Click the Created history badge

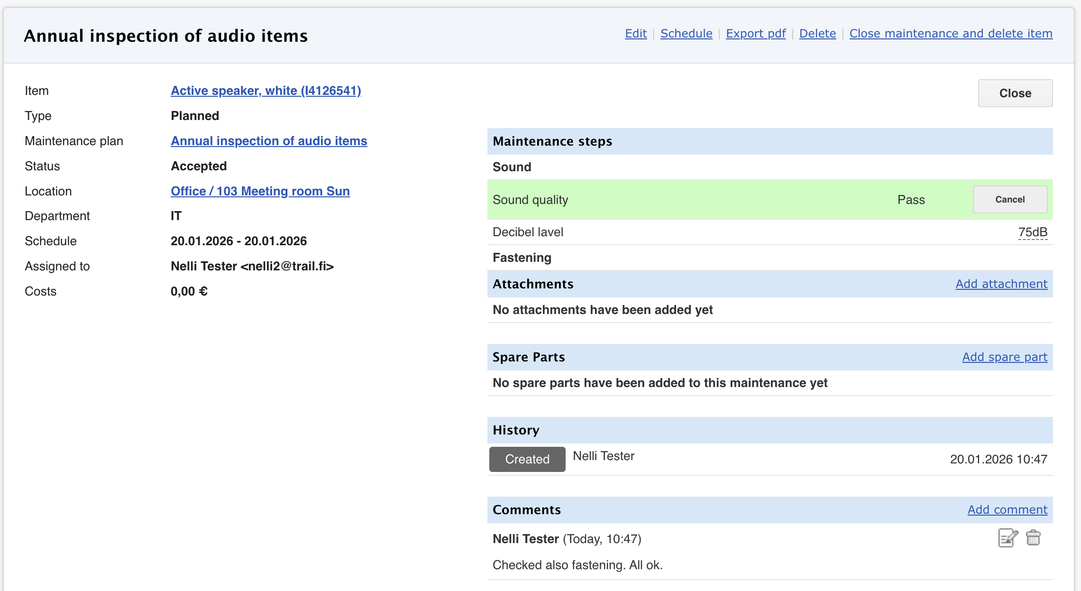tap(527, 459)
